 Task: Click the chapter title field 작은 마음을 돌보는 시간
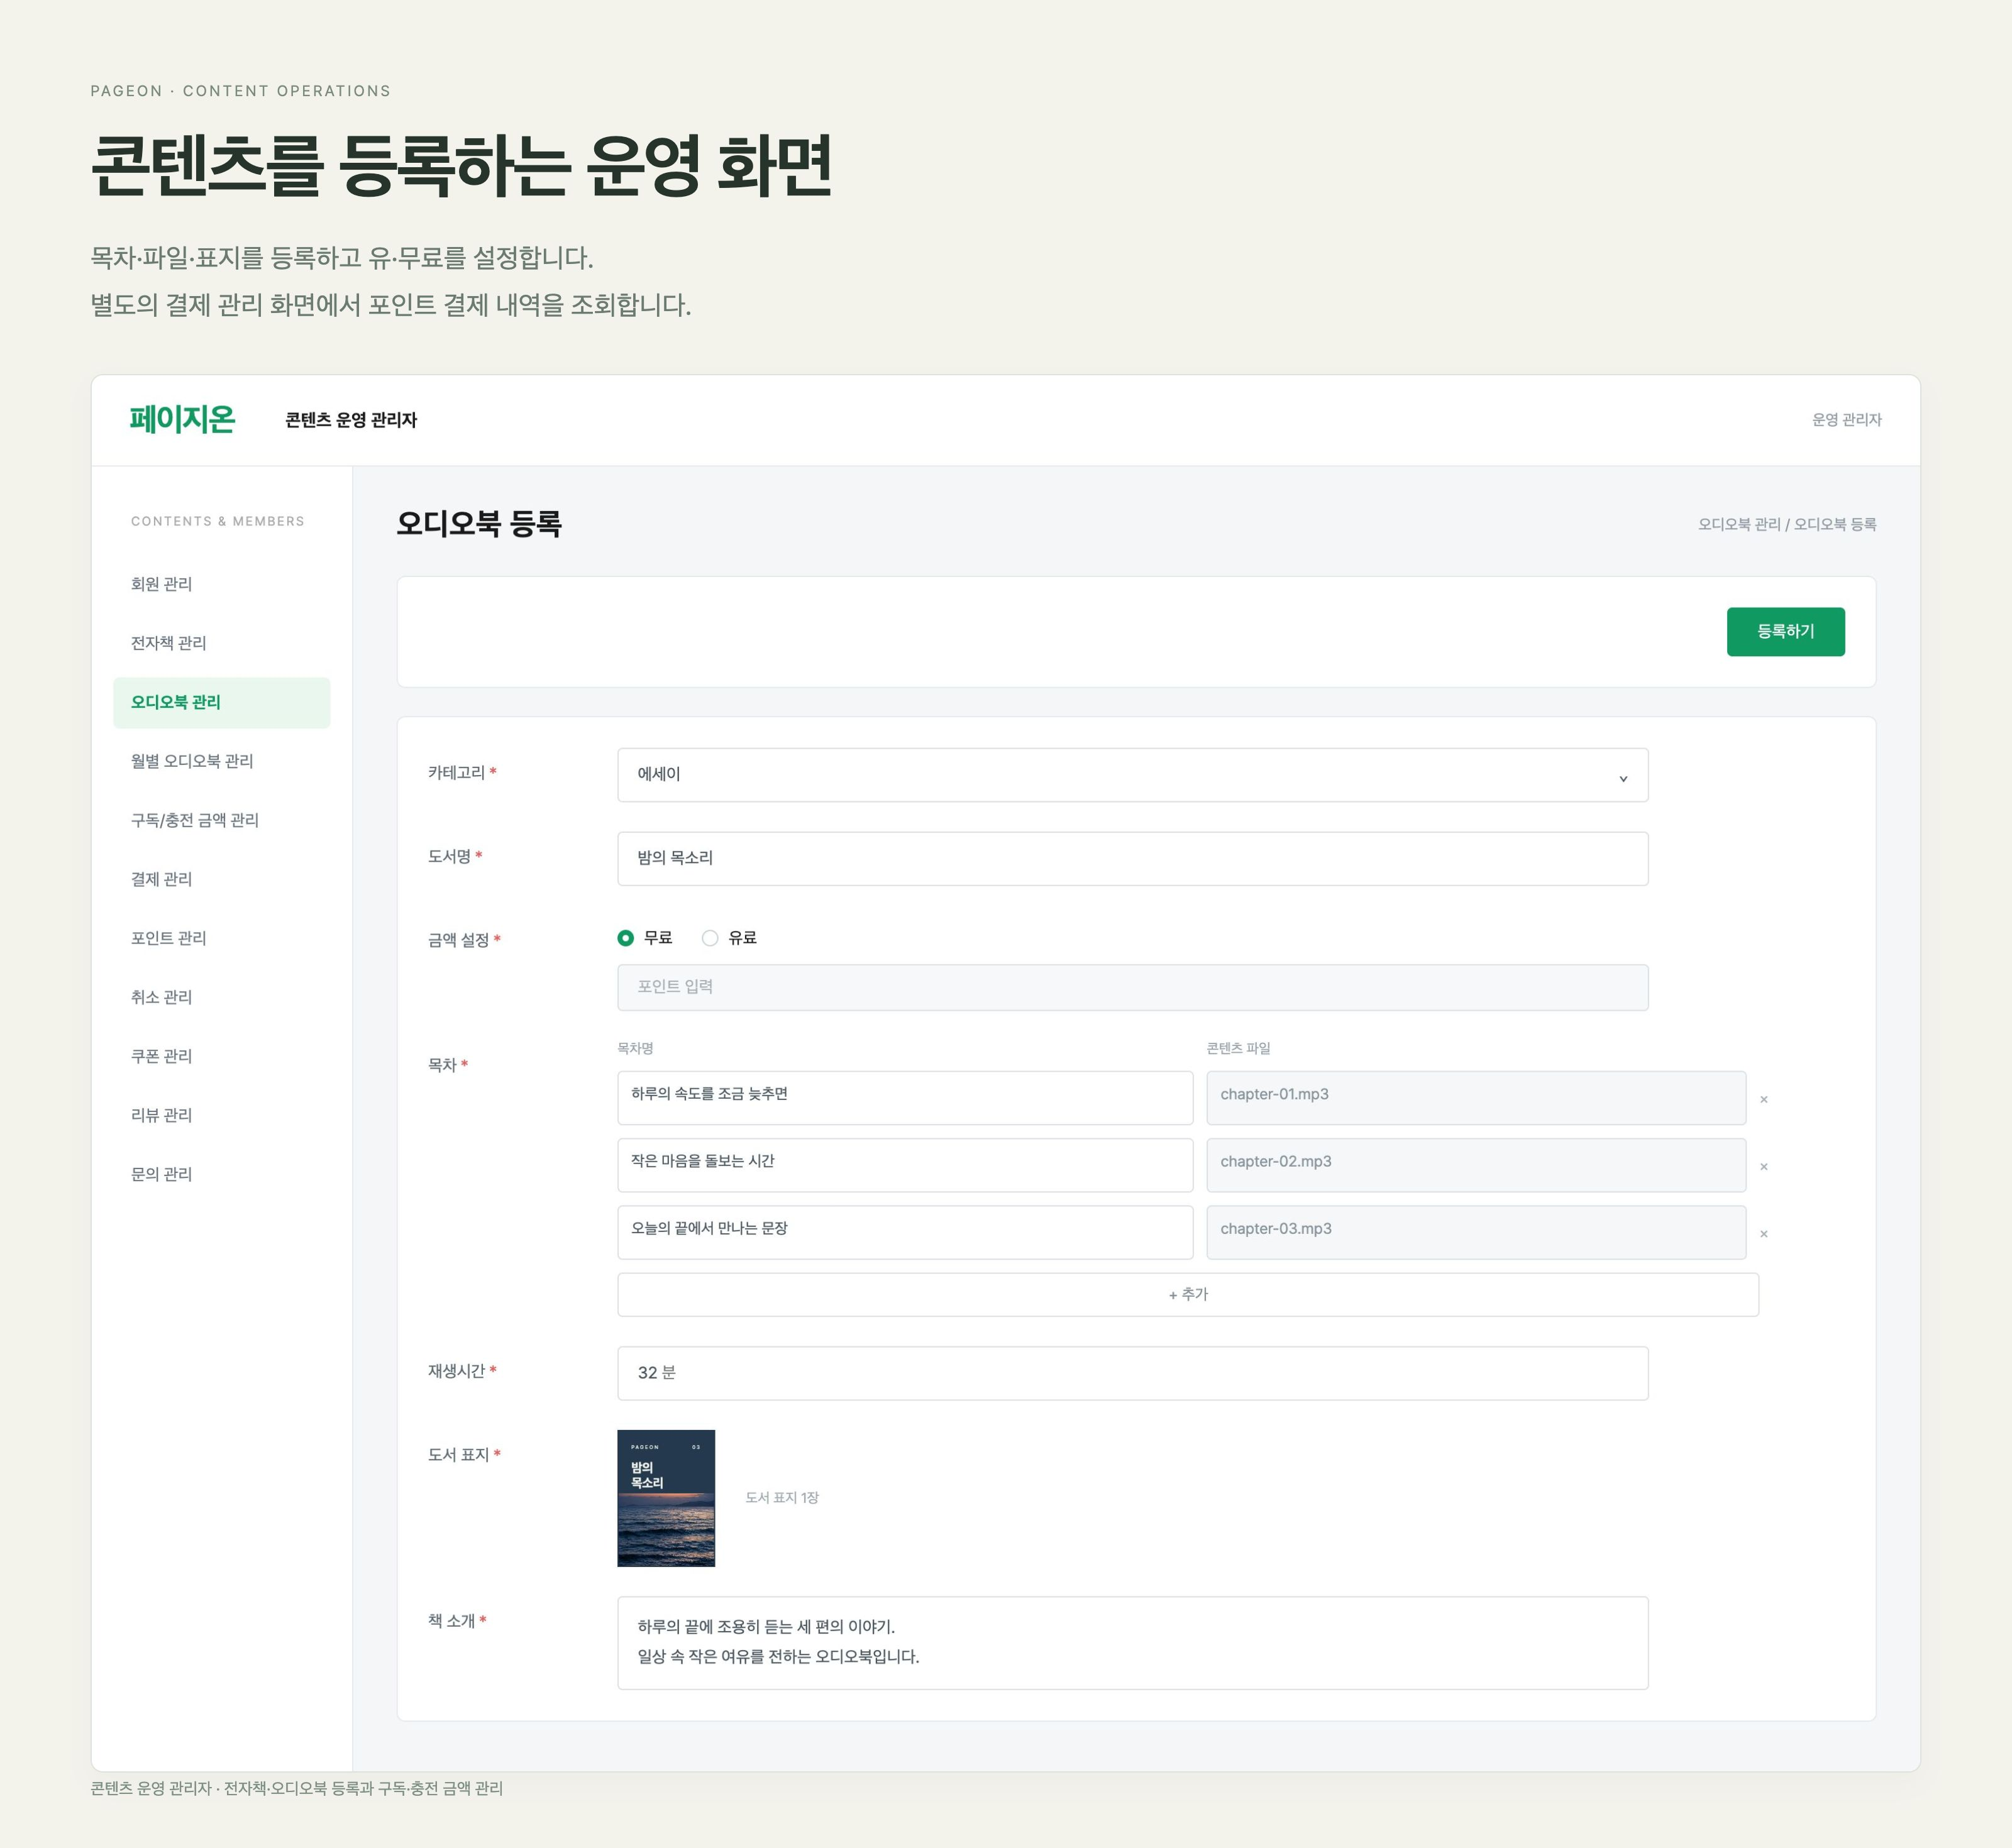click(x=904, y=1165)
